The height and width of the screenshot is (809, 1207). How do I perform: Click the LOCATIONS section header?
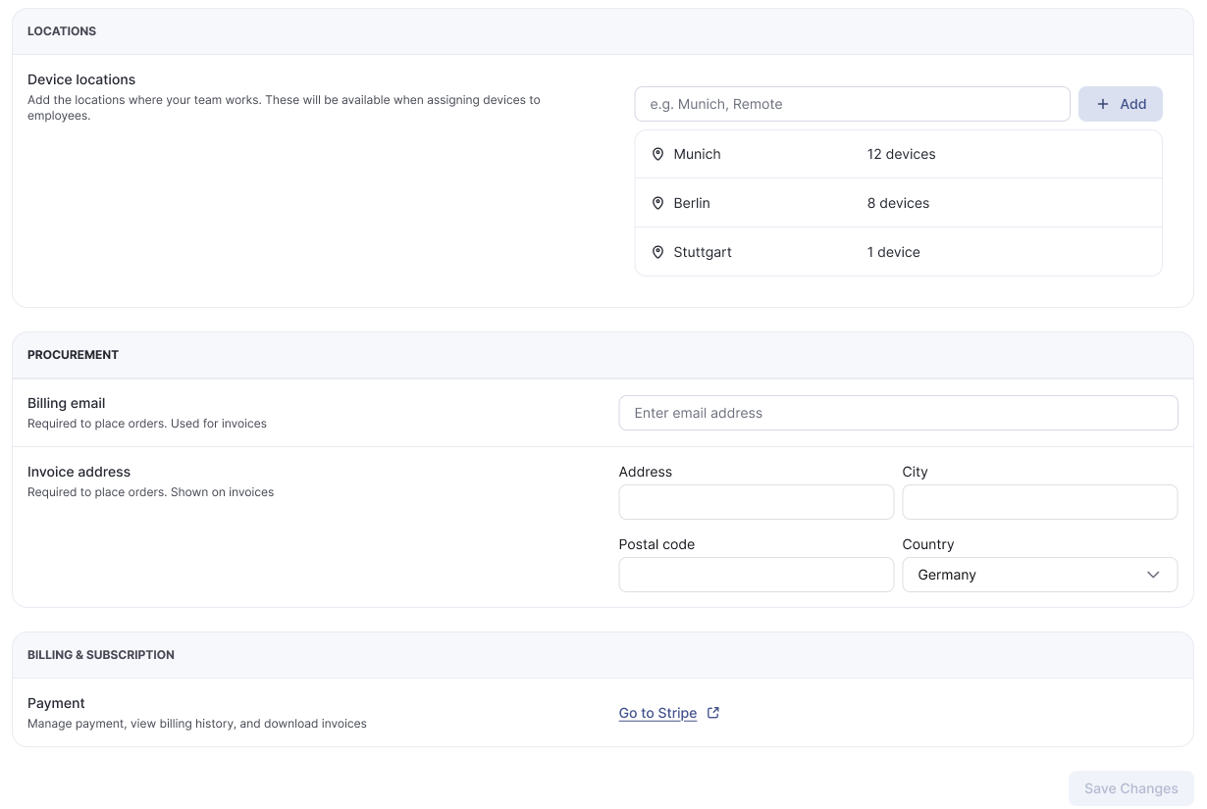tap(62, 31)
